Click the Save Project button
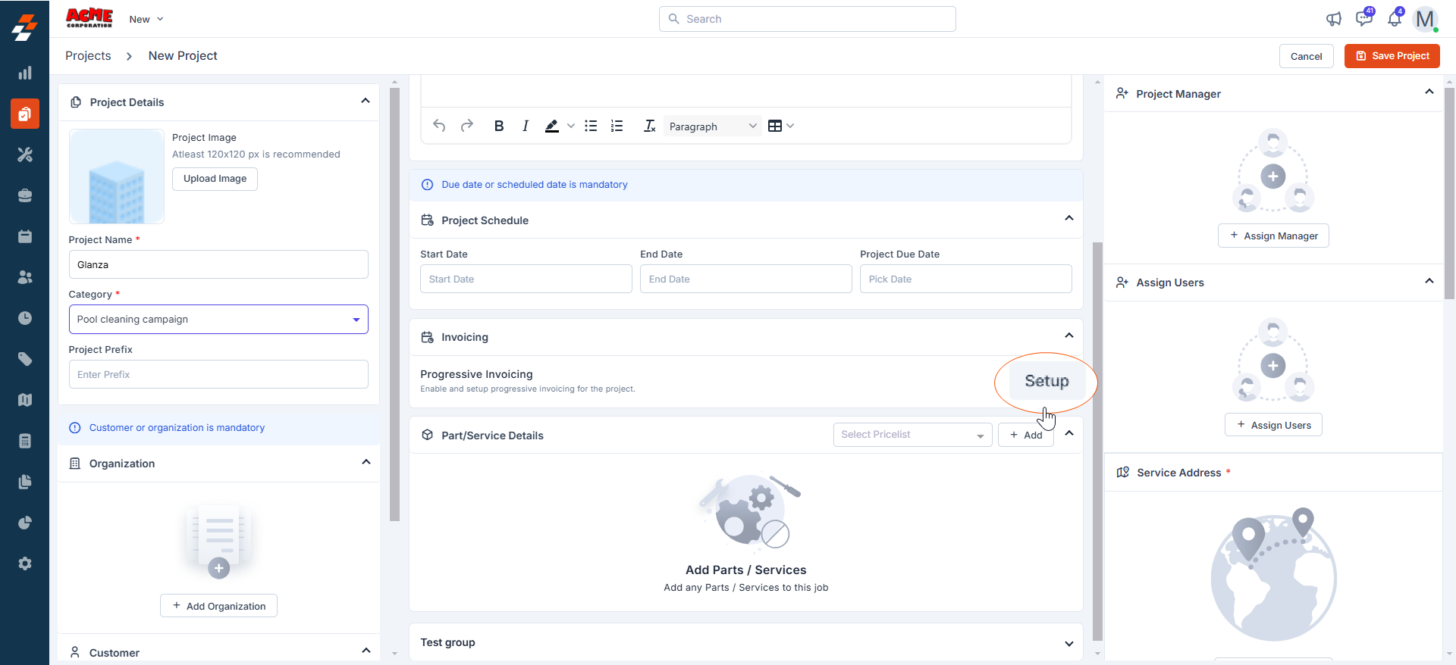 (x=1392, y=56)
